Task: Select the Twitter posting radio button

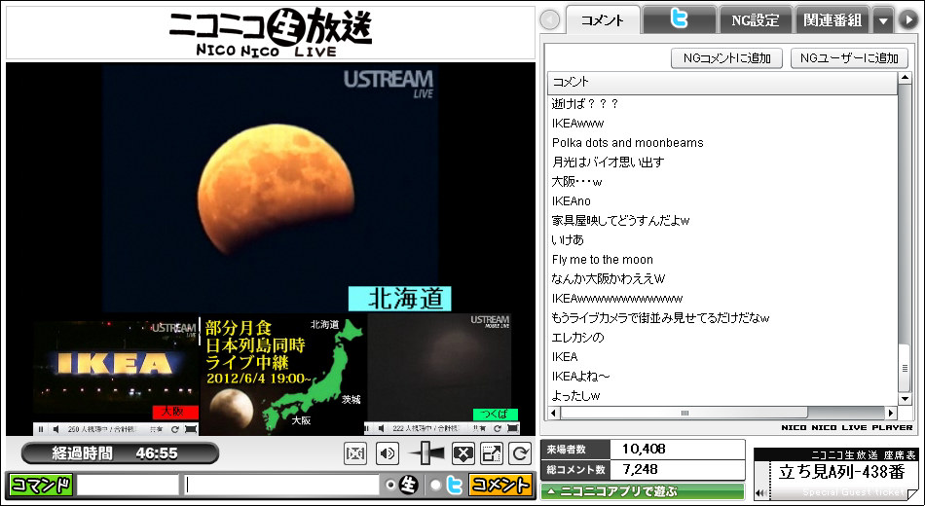Action: tap(436, 485)
